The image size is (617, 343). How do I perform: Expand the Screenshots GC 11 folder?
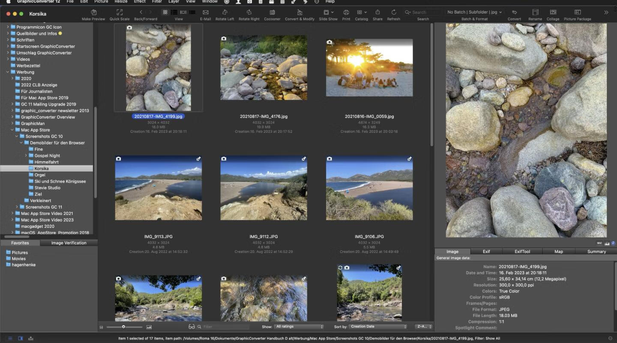[17, 207]
